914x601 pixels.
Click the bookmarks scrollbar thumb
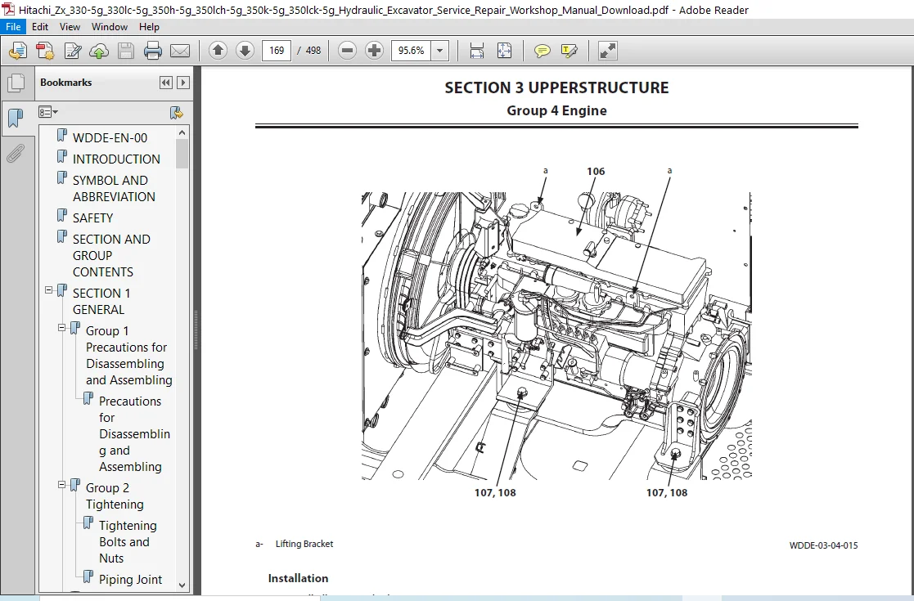pos(182,154)
